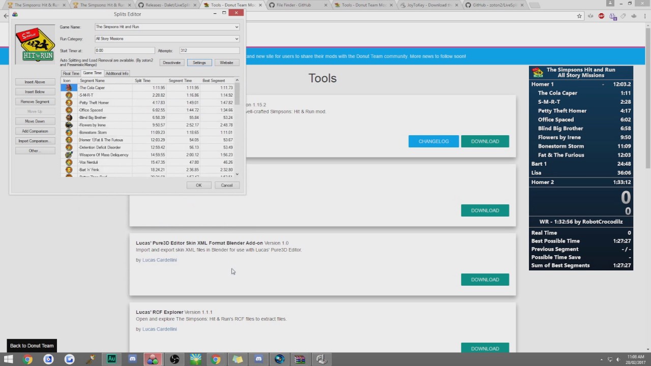Click the Blind Big Brother segment icon
This screenshot has width=651, height=366.
point(69,117)
